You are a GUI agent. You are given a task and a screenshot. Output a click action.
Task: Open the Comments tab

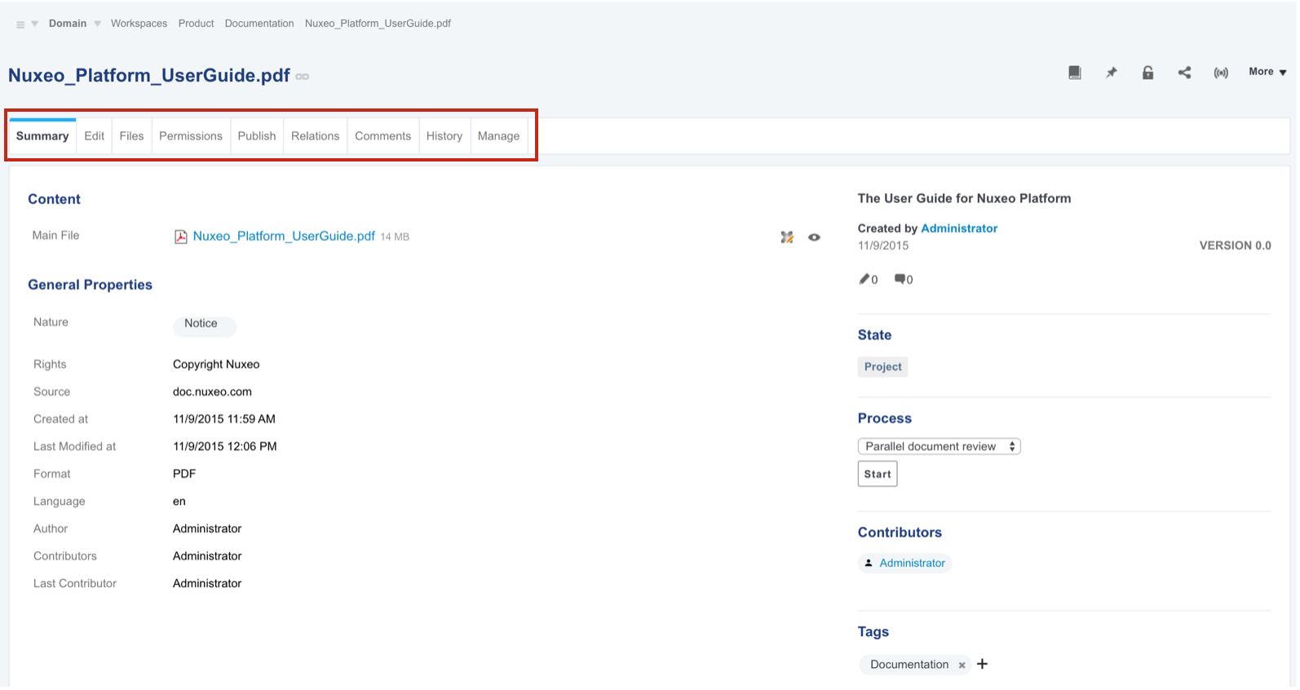point(382,136)
